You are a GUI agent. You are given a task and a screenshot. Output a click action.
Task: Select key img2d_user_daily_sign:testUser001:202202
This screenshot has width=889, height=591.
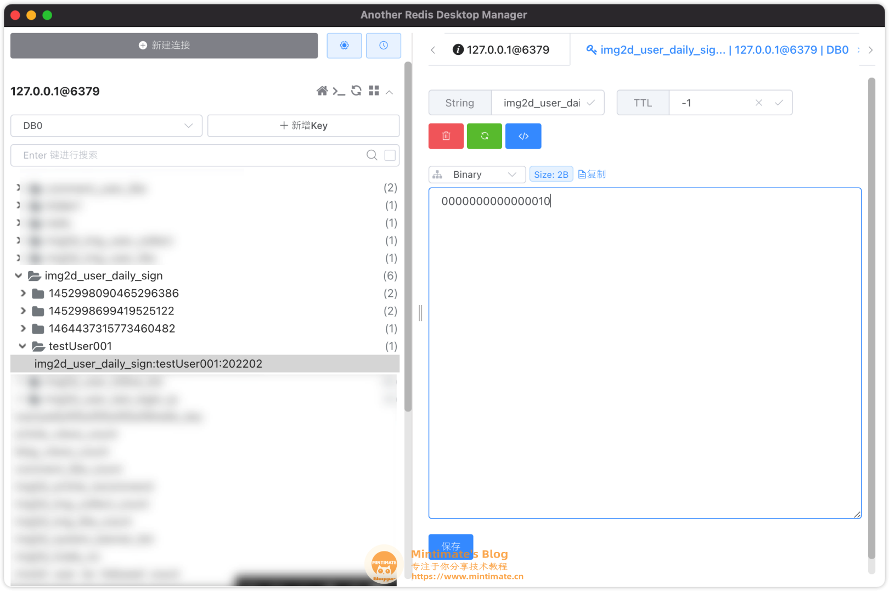pyautogui.click(x=205, y=364)
